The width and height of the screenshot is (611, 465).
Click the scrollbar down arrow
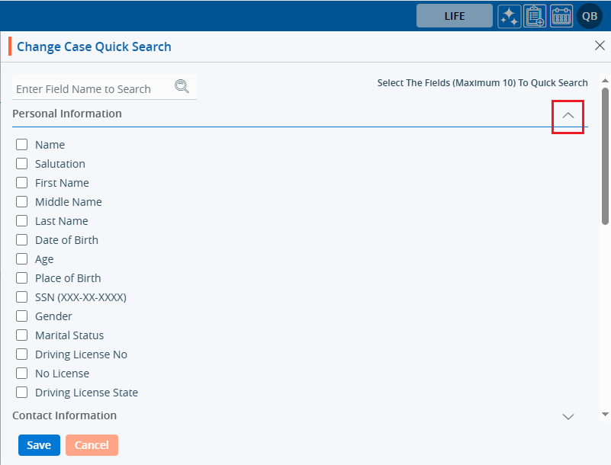pyautogui.click(x=605, y=414)
